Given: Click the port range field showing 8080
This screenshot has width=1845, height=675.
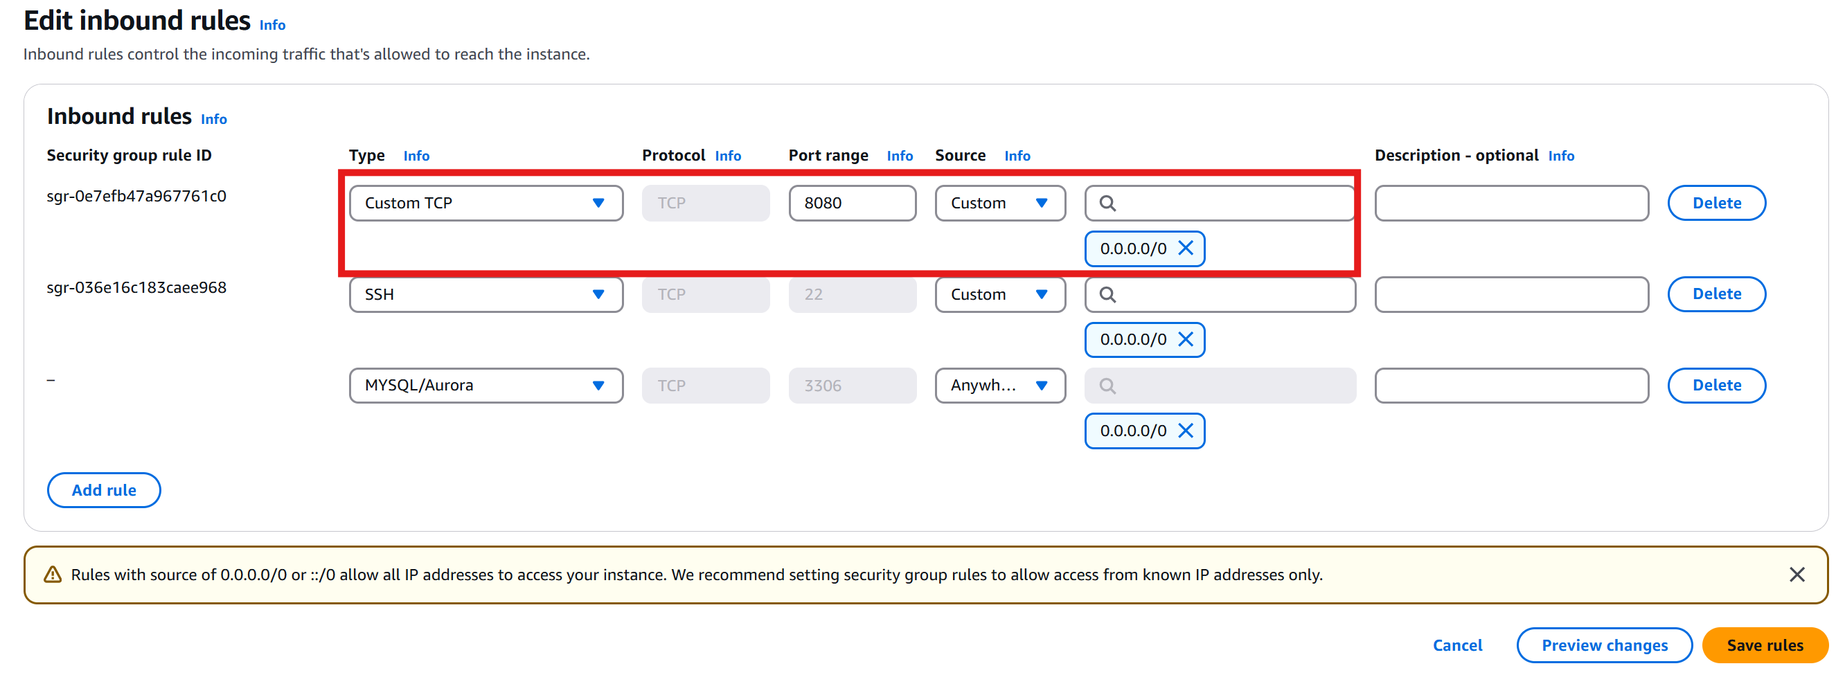Looking at the screenshot, I should [x=853, y=204].
